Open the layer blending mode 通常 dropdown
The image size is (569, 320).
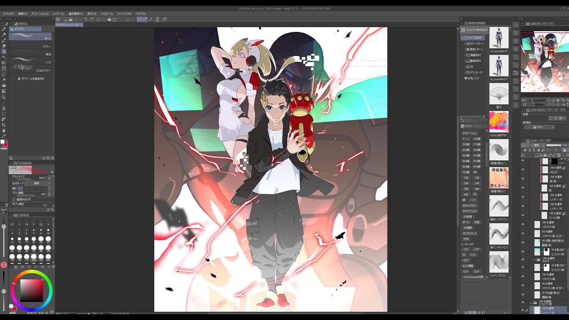click(x=538, y=145)
